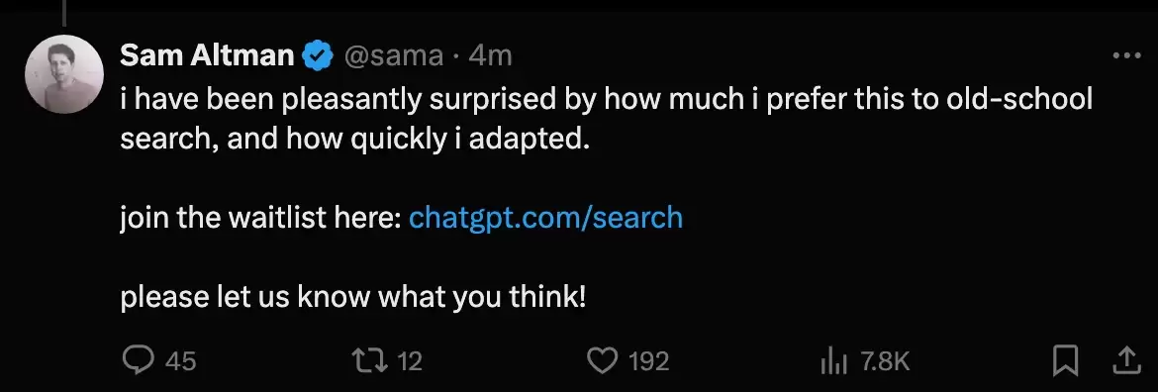Image resolution: width=1158 pixels, height=392 pixels.
Task: Click the Sam Altman display name
Action: point(208,56)
